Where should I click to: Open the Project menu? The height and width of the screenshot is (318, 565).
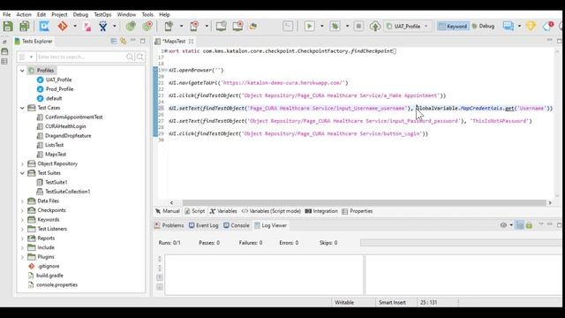coord(59,14)
